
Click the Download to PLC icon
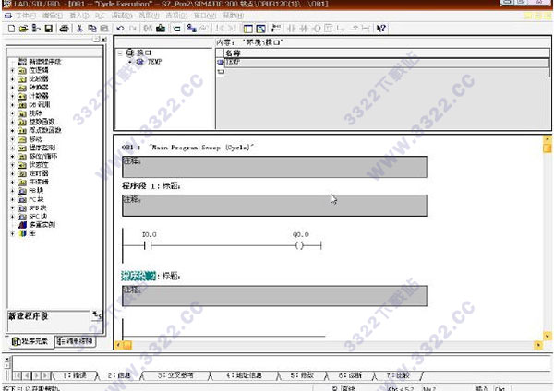tap(161, 29)
